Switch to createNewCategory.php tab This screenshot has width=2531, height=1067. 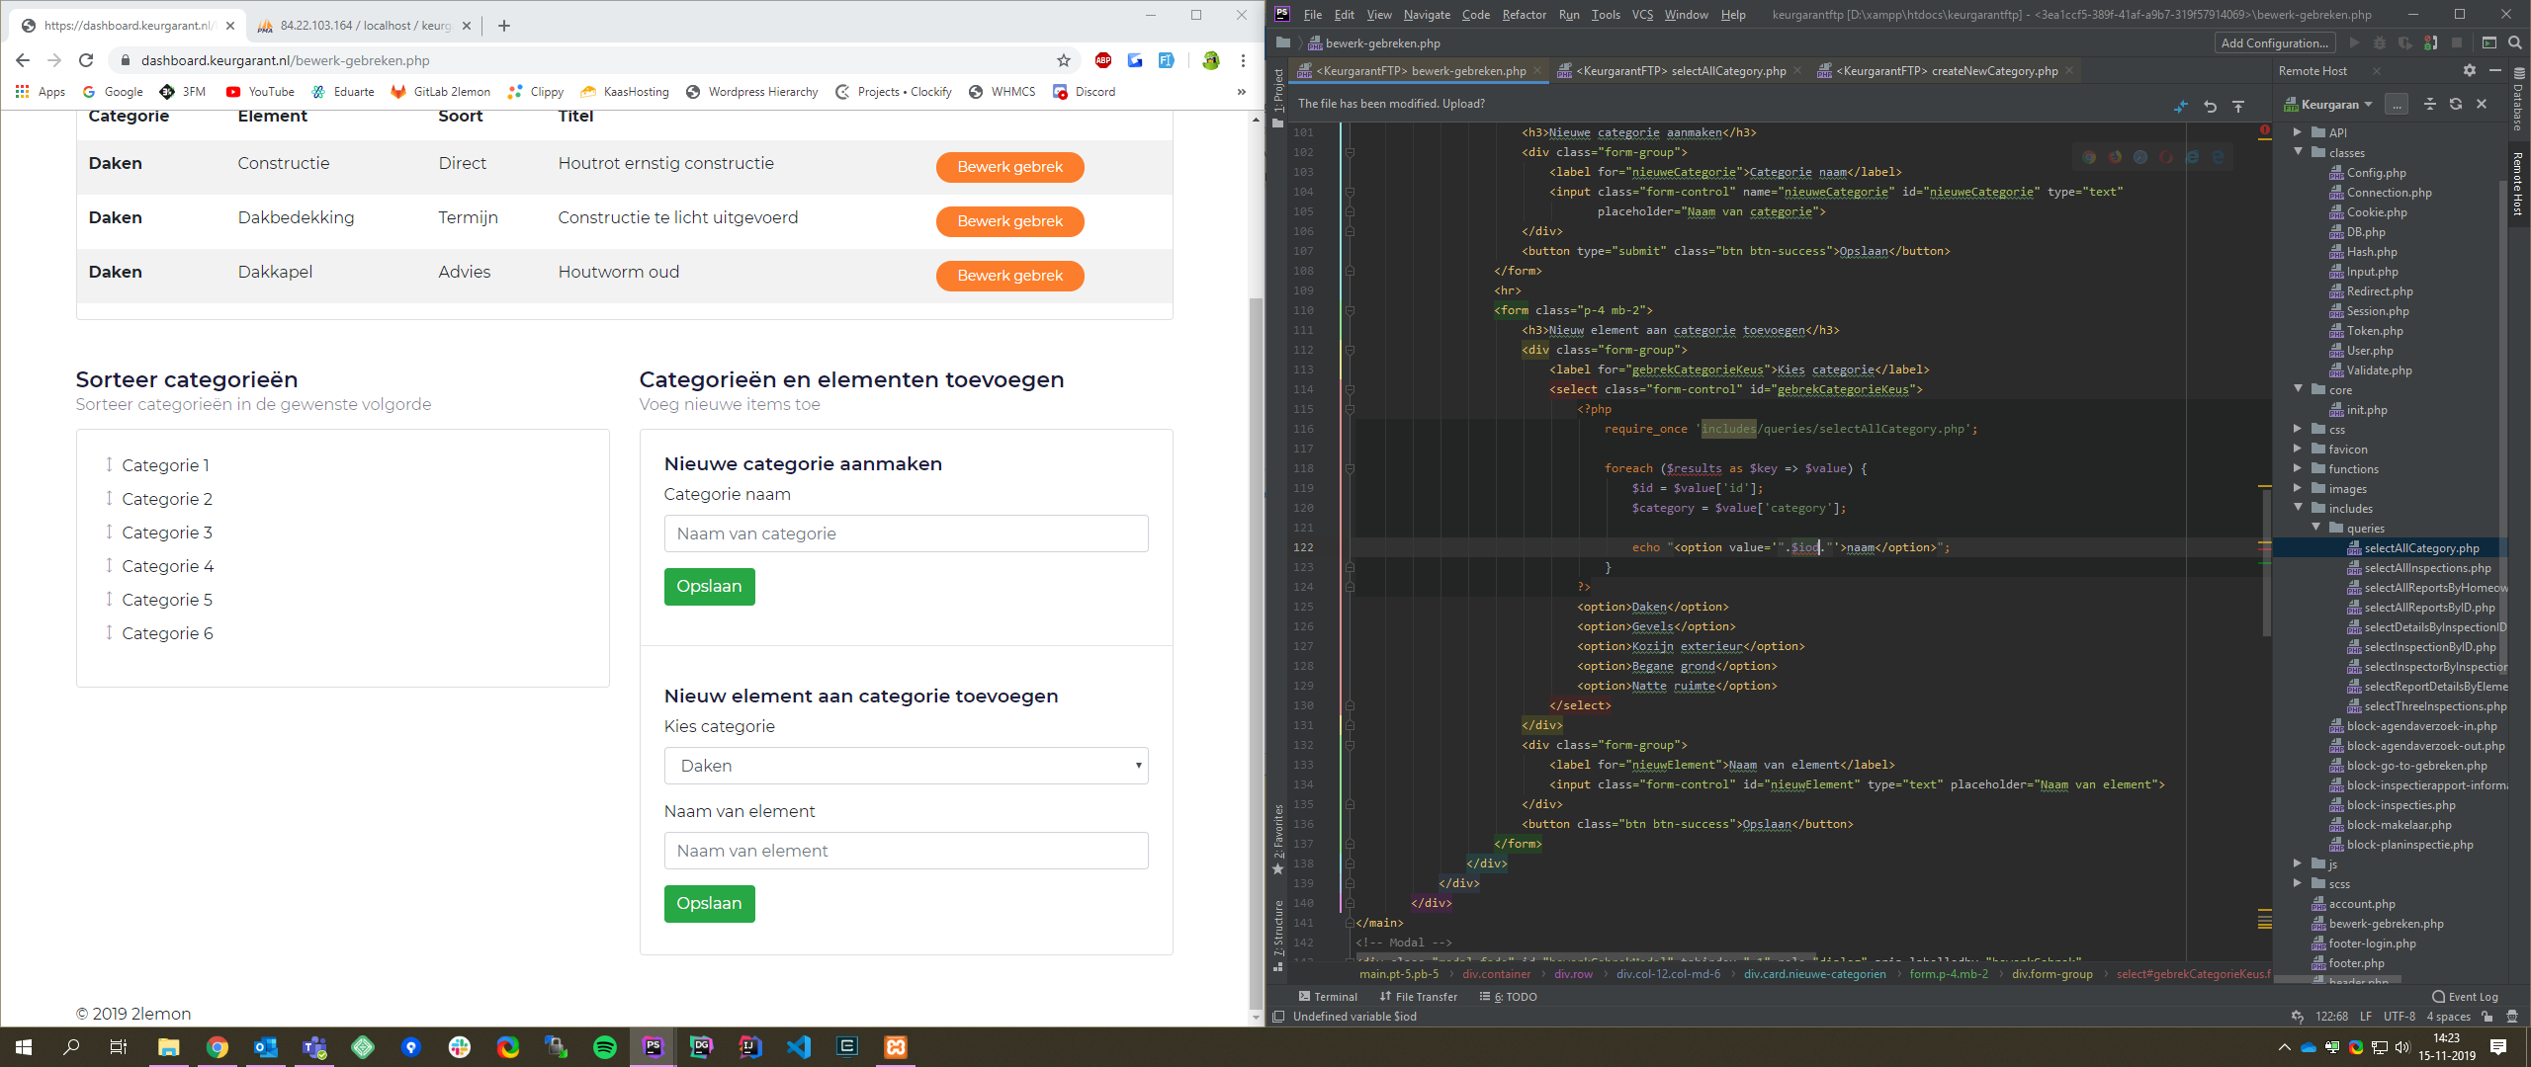[x=1946, y=71]
